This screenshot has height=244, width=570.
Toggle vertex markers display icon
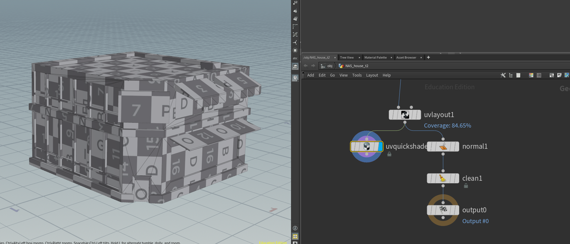point(295,42)
